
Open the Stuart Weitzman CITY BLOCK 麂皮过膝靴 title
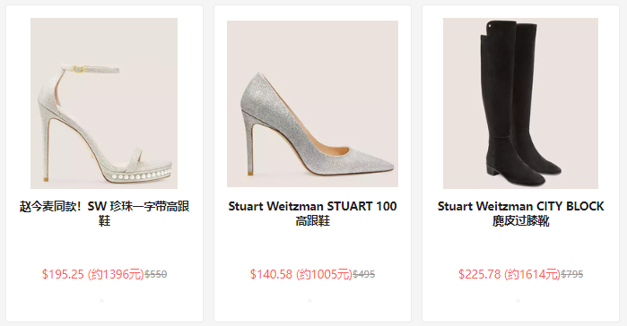pos(520,213)
